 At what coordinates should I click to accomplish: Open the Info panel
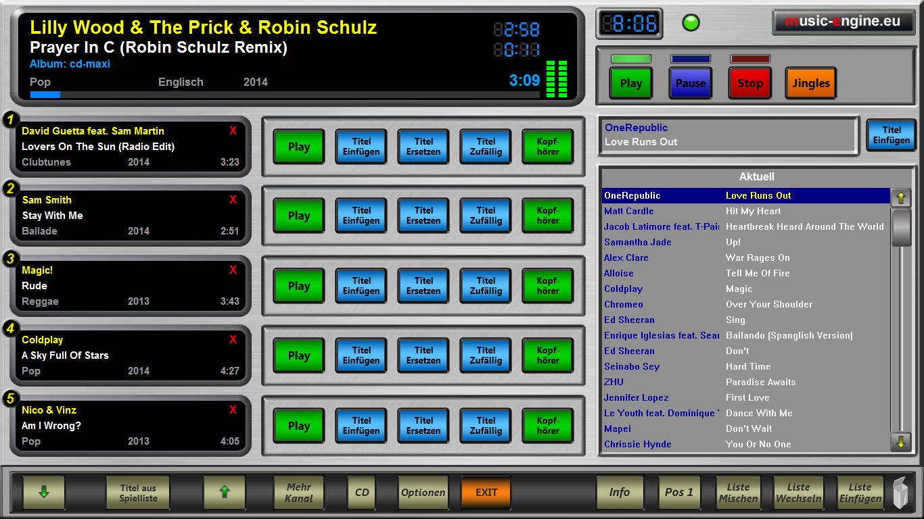619,493
